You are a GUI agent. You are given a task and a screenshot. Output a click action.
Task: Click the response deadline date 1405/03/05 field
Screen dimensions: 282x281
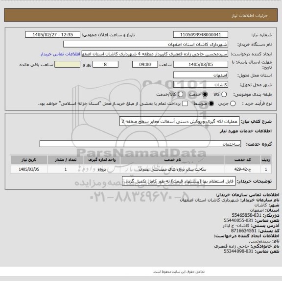click(201, 64)
